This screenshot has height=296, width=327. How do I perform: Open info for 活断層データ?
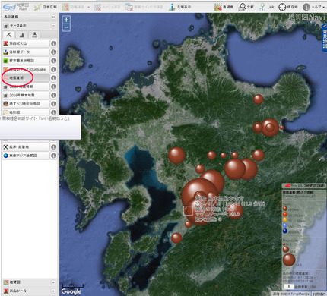pos(53,52)
